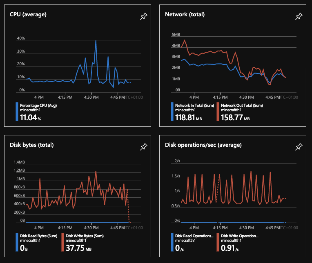
Task: Click the Network Out Total red swatch
Action: 218,112
